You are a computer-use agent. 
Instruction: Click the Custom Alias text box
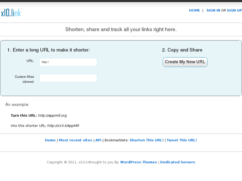[x=68, y=78]
